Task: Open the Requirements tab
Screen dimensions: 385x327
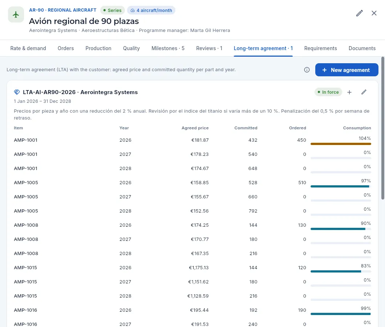Action: [x=320, y=48]
